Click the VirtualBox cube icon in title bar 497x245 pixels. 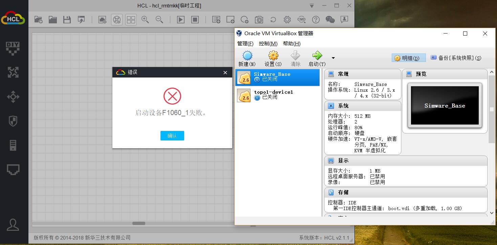tap(239, 33)
